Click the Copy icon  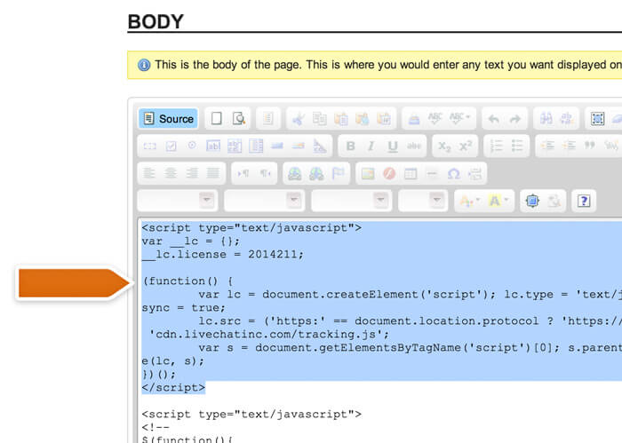click(319, 118)
